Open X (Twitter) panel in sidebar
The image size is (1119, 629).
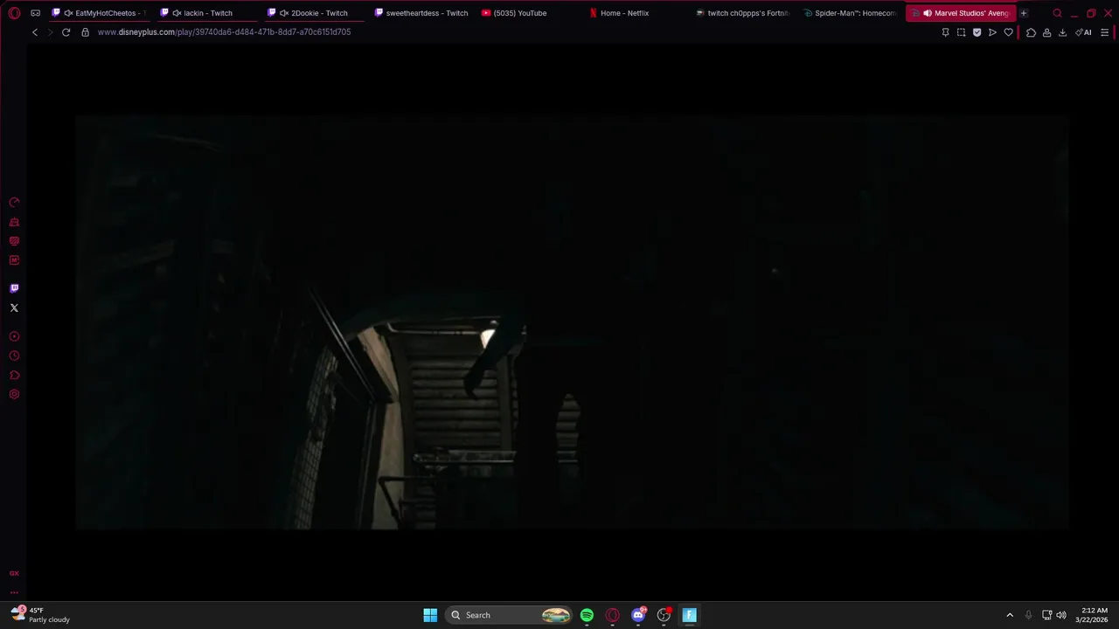tap(14, 308)
